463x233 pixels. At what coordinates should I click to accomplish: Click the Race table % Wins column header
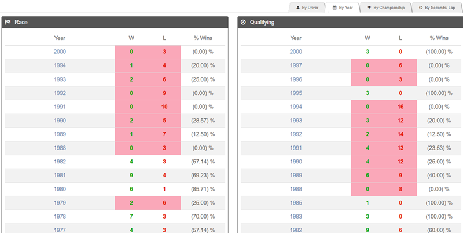click(203, 38)
